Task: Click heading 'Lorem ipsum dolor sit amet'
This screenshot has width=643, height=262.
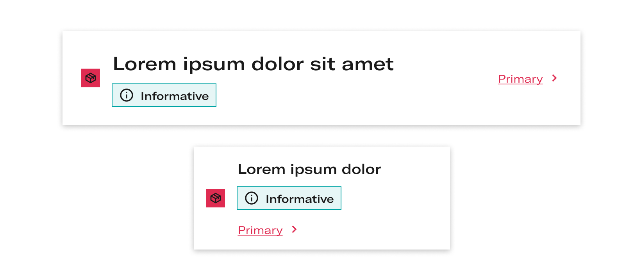Action: (253, 64)
